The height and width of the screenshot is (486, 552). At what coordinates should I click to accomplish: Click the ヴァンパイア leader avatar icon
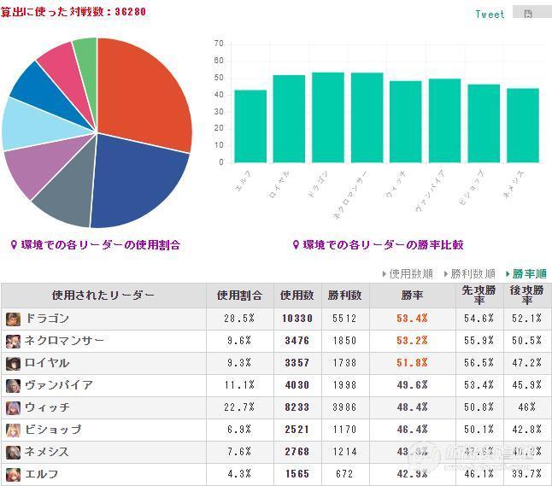point(13,386)
